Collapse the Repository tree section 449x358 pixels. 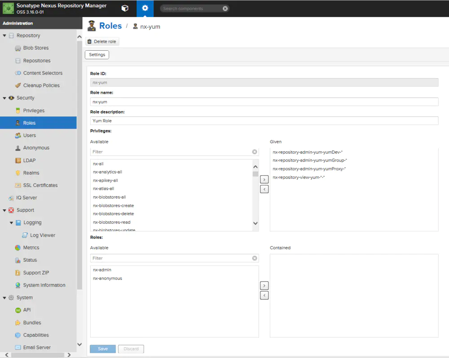pos(4,35)
